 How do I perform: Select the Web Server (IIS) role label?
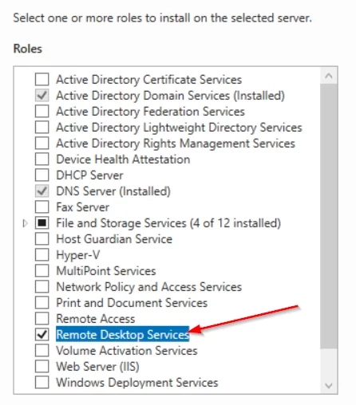97,367
